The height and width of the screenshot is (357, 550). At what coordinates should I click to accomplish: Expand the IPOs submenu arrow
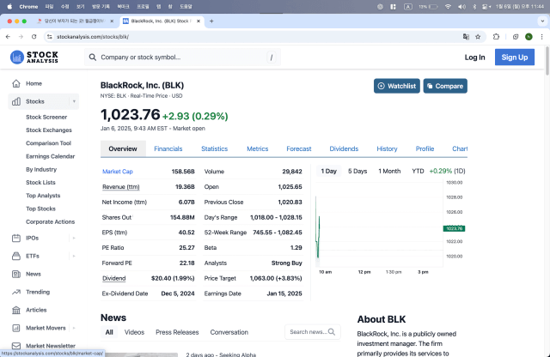coord(74,239)
